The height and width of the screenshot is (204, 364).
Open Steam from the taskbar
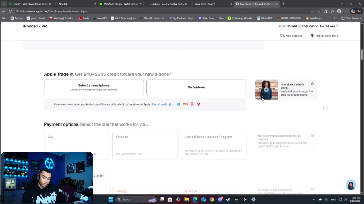coord(228,199)
